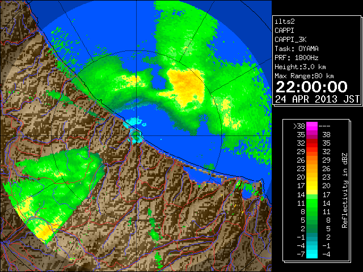Click the 'CAPPI_3K' product label
The image size is (363, 272).
point(290,40)
